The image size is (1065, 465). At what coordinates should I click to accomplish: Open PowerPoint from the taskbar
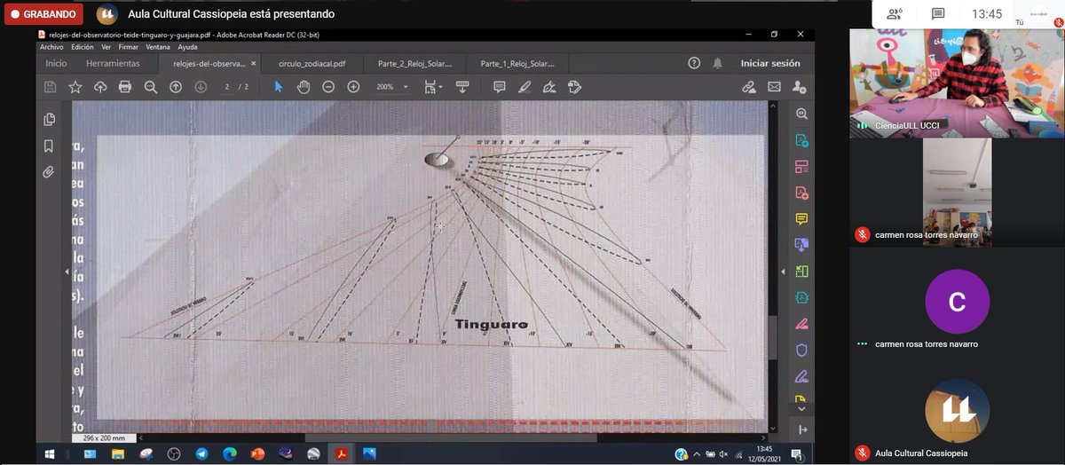tap(257, 453)
